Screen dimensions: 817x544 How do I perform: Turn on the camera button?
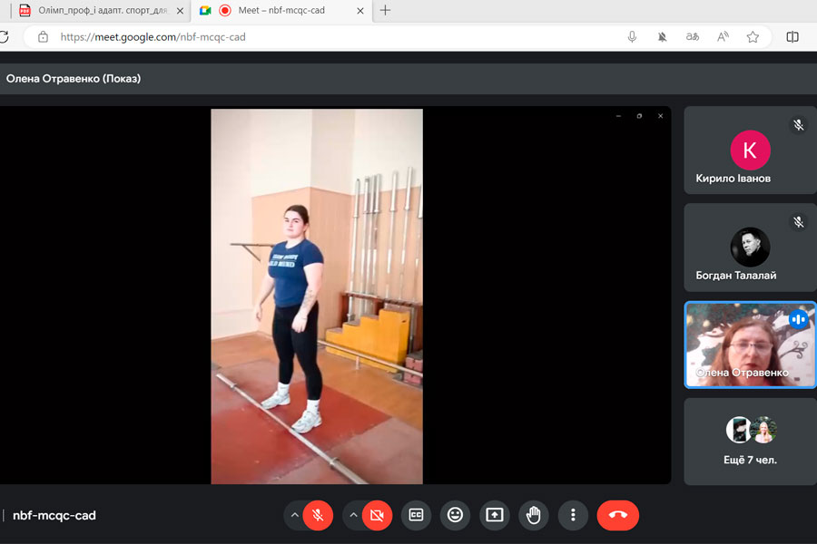377,515
